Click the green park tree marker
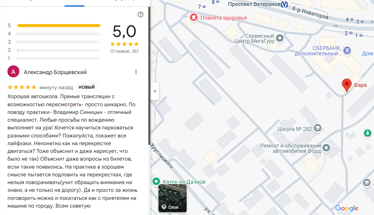 point(368,133)
